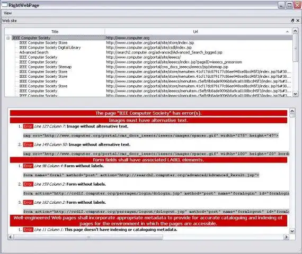The image size is (302, 254).
Task: Click the doLogin.jsp form code snippet
Action: (x=156, y=193)
